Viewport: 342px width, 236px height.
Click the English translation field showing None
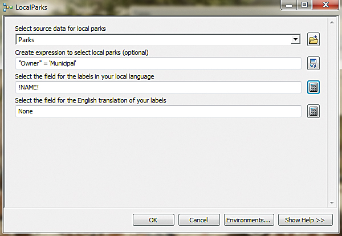pos(158,111)
